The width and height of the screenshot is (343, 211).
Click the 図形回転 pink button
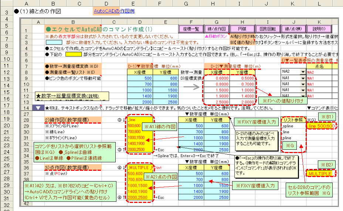[x=268, y=29]
